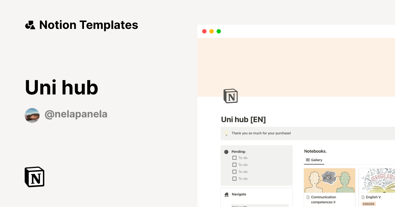Check the last To-do checkbox in Pending
Image resolution: width=395 pixels, height=207 pixels.
pos(234,178)
